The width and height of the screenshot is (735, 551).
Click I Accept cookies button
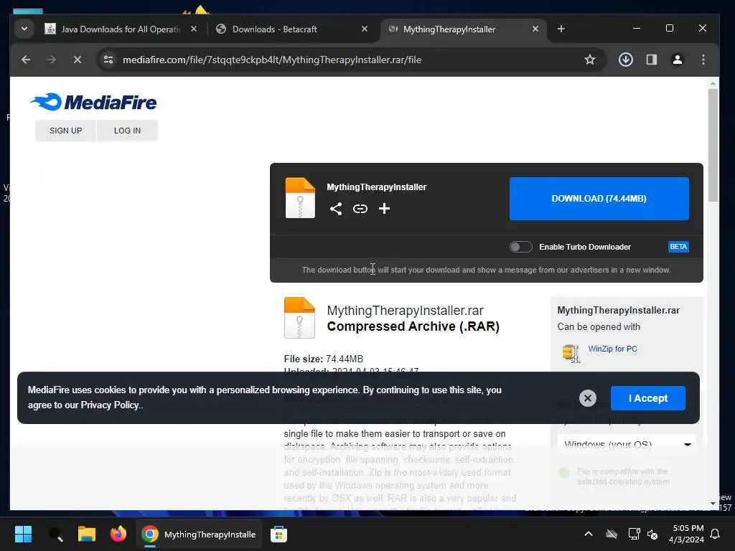pyautogui.click(x=648, y=398)
